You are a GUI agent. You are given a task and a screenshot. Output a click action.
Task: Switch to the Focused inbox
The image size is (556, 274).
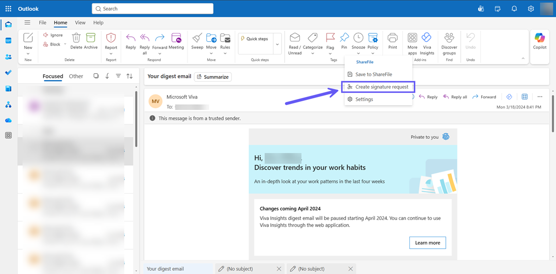[53, 76]
